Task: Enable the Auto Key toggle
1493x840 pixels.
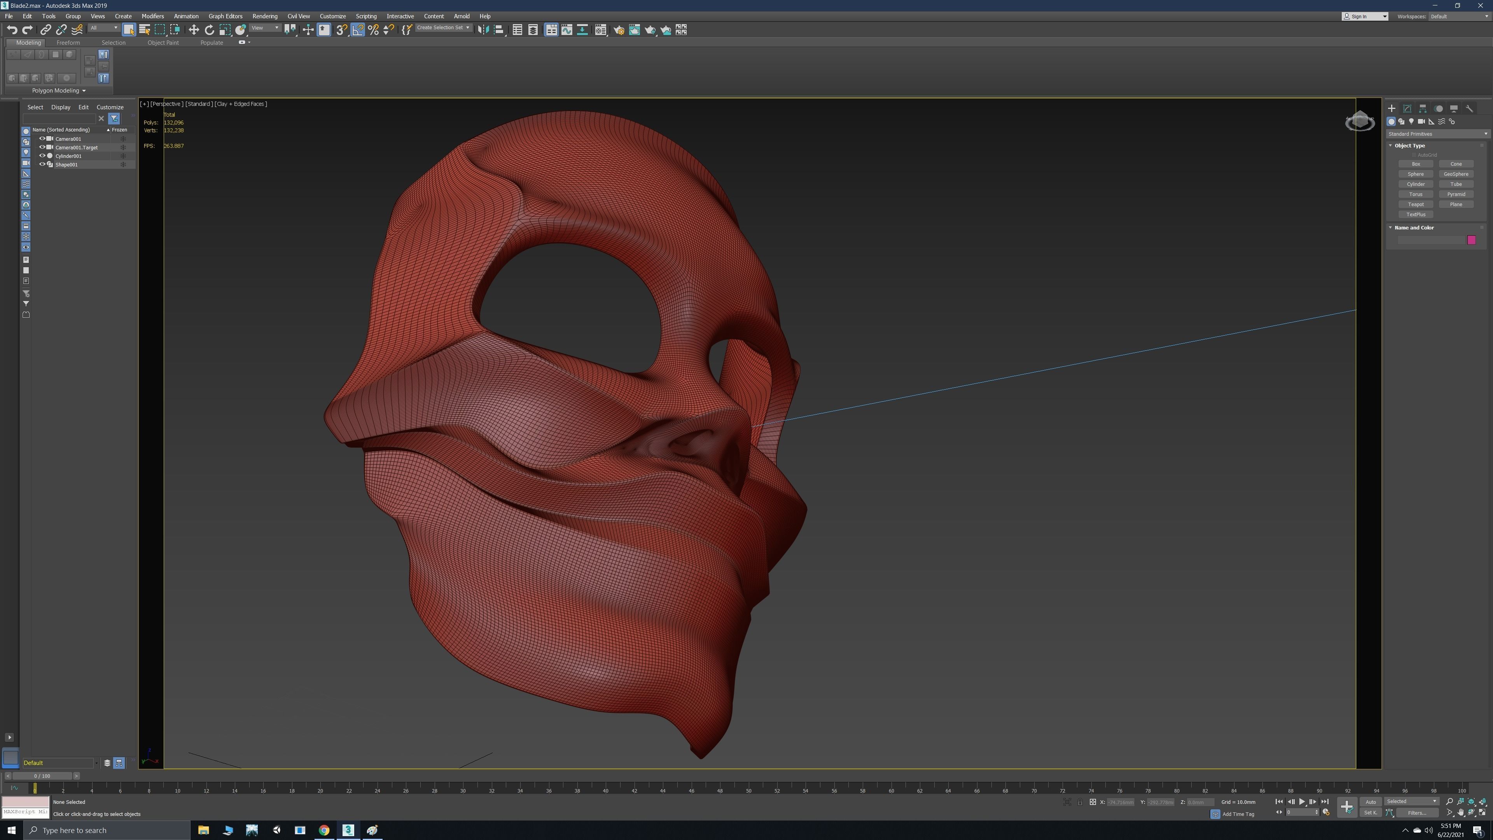Action: 1371,802
